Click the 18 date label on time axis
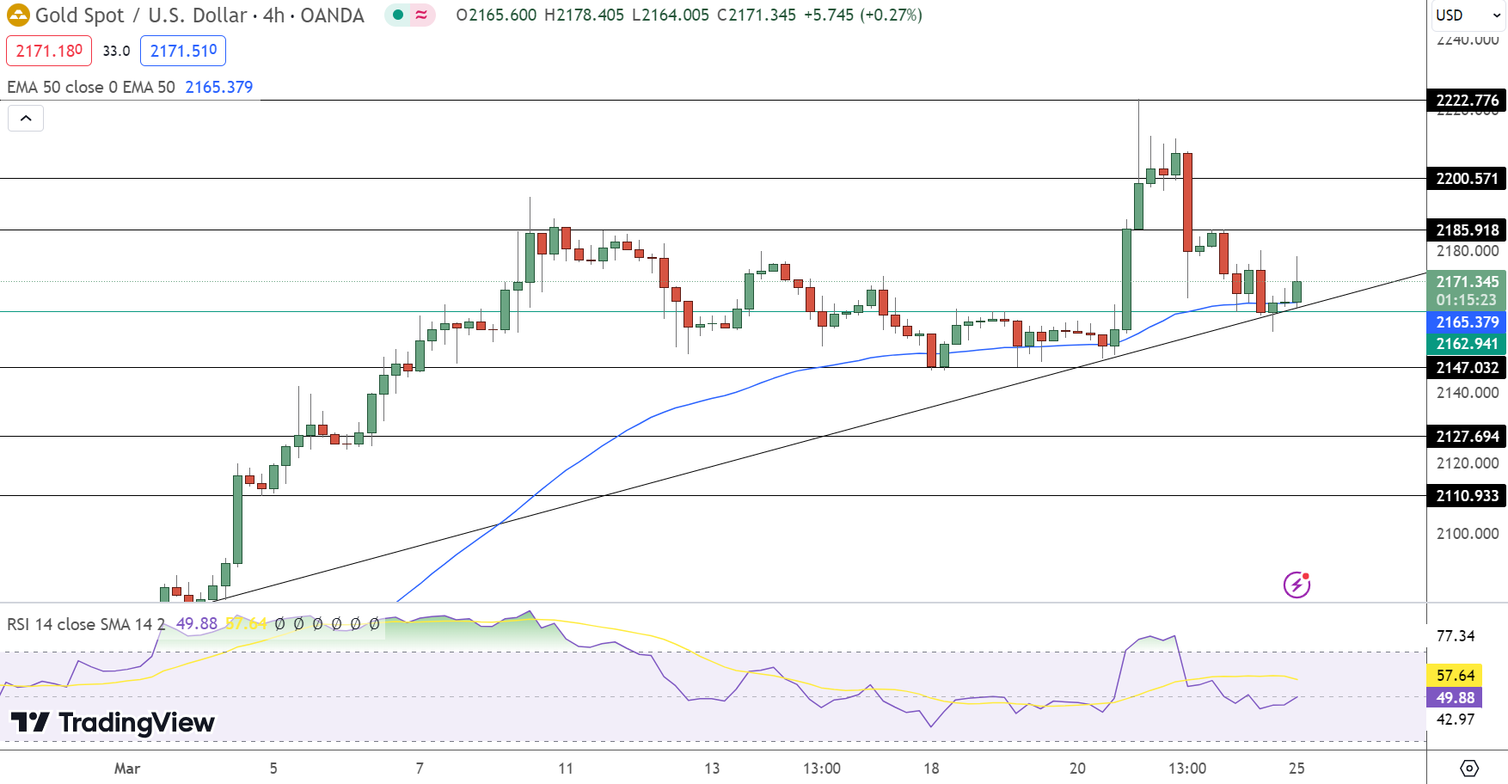 [931, 768]
